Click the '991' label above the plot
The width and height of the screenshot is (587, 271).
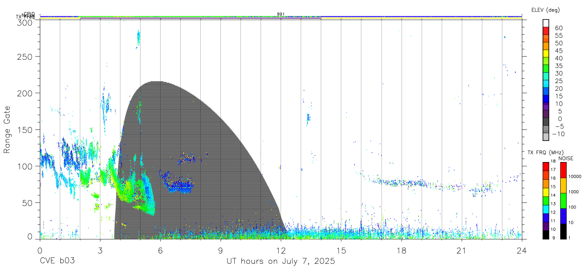click(281, 14)
